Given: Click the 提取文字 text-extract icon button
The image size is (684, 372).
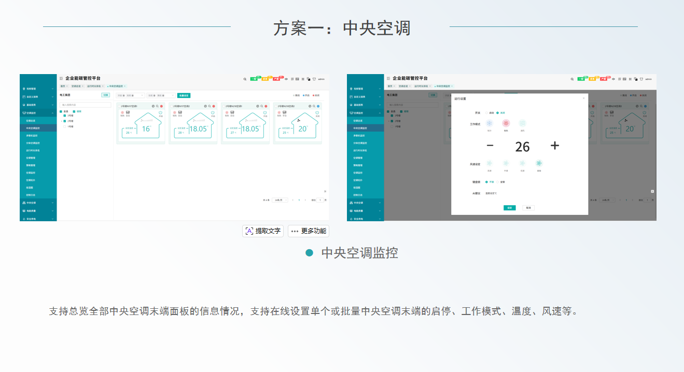Looking at the screenshot, I should click(x=263, y=231).
